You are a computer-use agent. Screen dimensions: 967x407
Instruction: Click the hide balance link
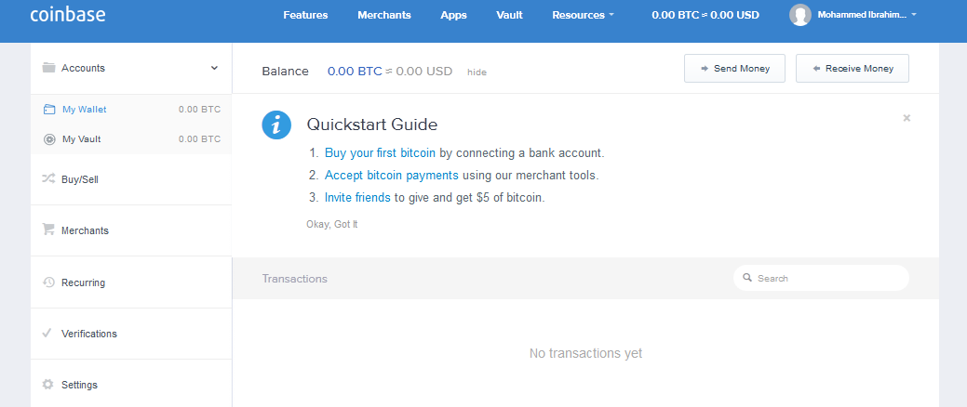477,72
